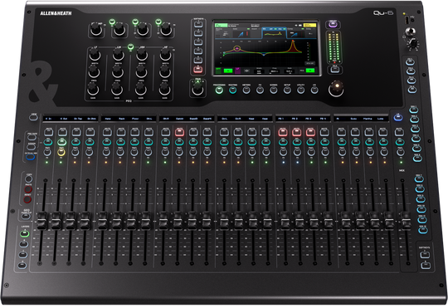Click the PAN knob below the SoftKeys

pos(197,89)
